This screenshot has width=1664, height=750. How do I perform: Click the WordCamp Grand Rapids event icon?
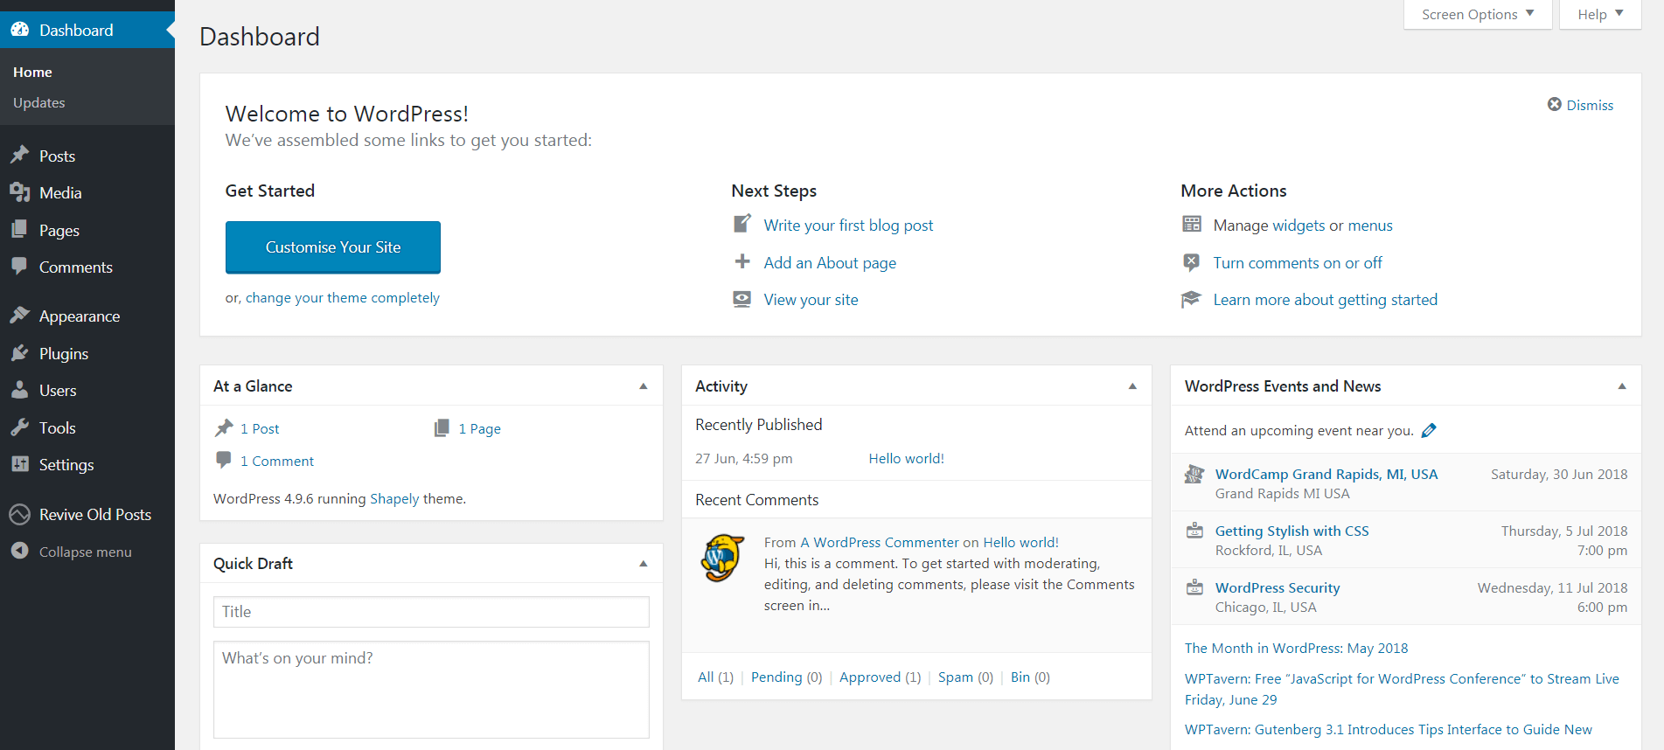1194,474
